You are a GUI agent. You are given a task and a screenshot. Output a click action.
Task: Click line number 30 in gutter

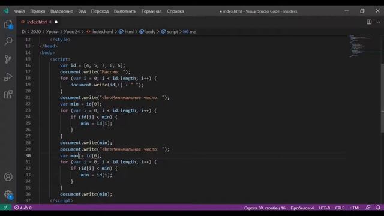tap(28, 155)
